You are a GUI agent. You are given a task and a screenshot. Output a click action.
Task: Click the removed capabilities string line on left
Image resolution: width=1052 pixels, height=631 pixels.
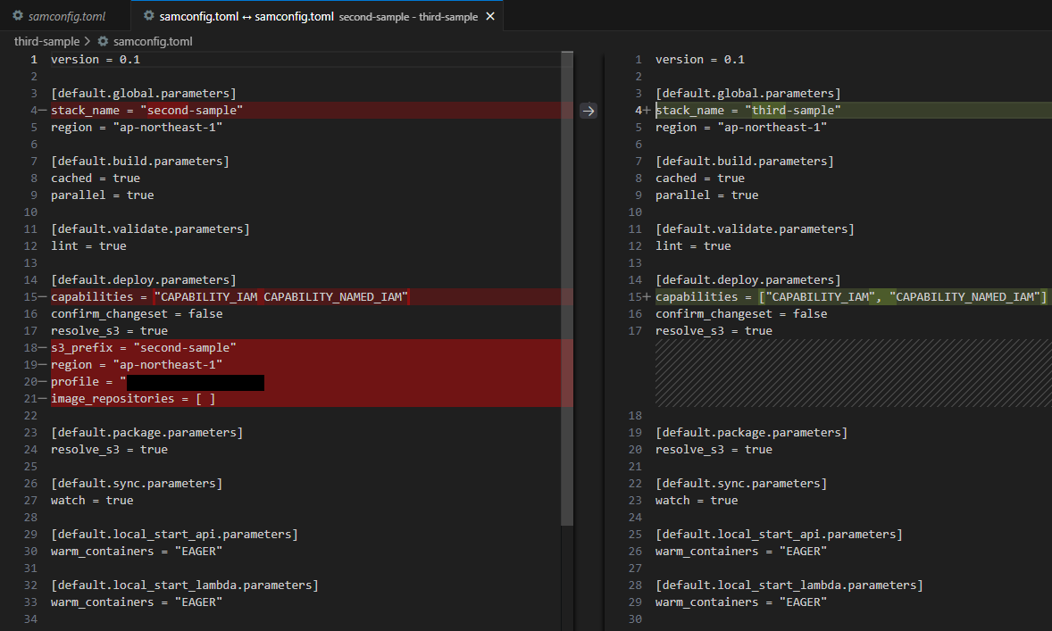pyautogui.click(x=311, y=296)
